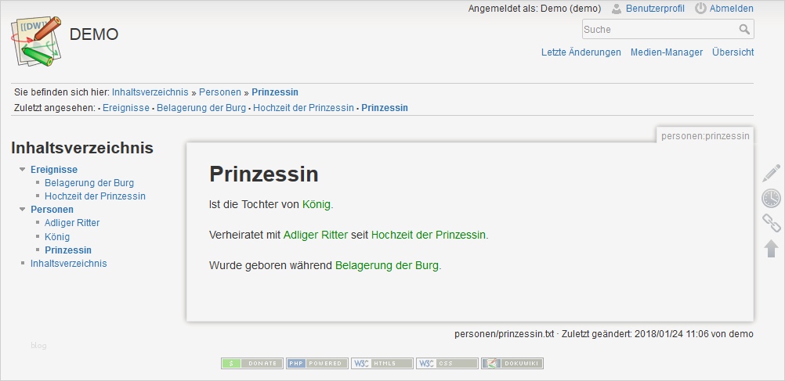Follow the König link in article

(x=317, y=204)
